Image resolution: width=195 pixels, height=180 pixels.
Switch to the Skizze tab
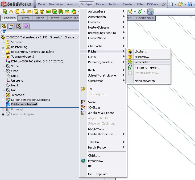(25, 18)
